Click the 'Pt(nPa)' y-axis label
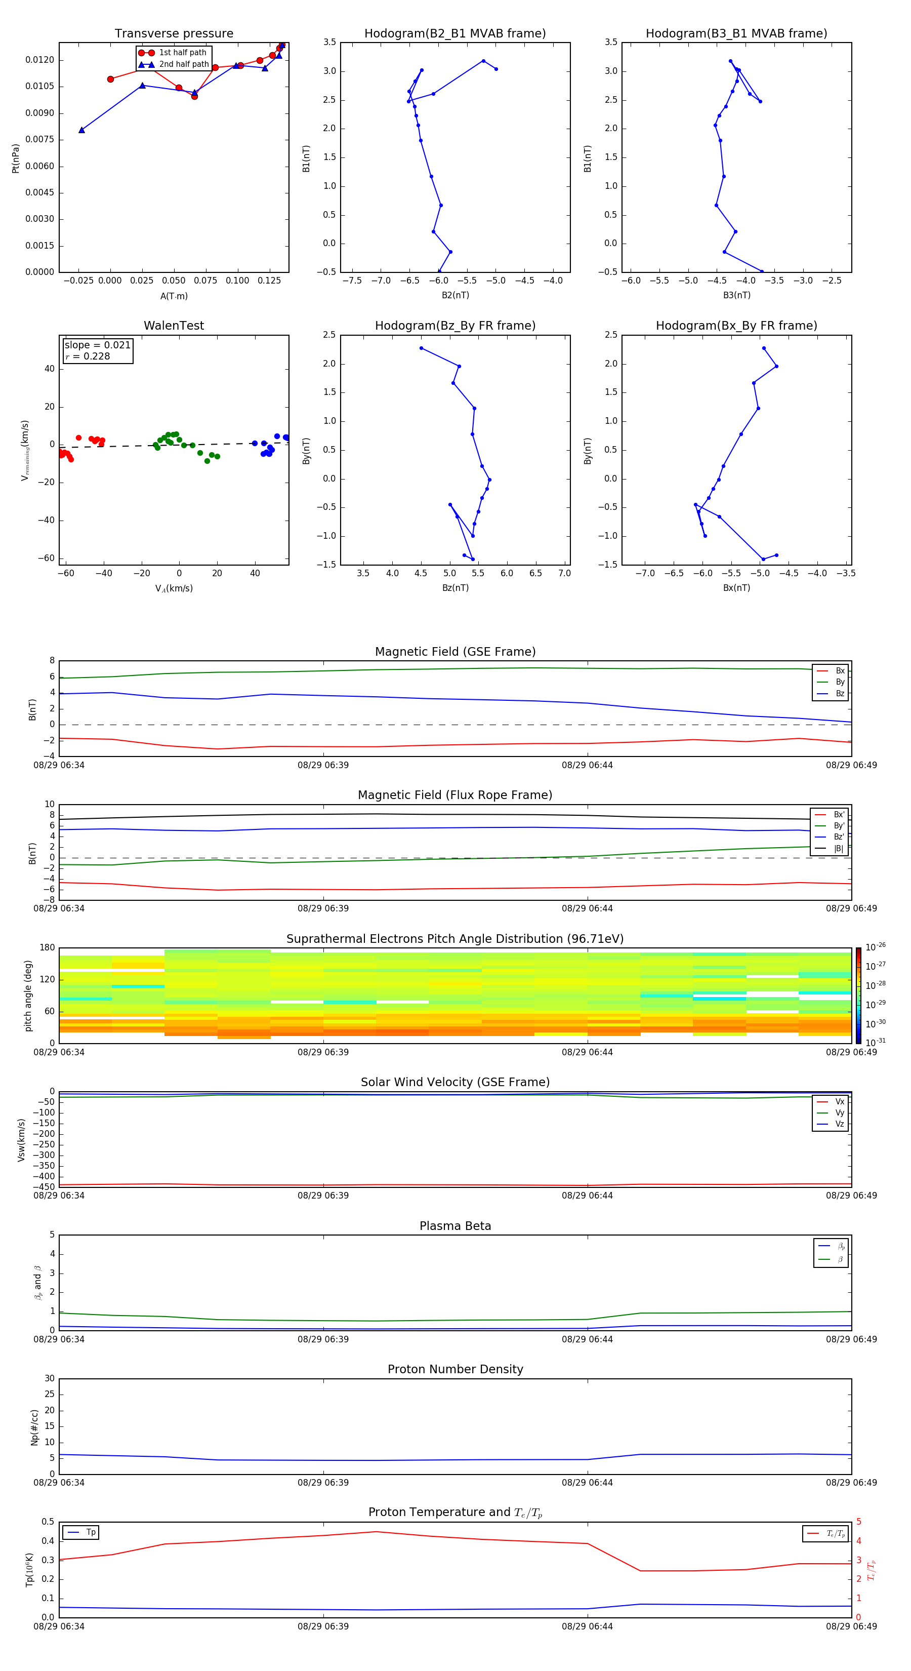Viewport: 911px width, 1671px height. (x=16, y=158)
